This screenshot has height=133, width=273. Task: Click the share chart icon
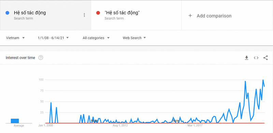pyautogui.click(x=265, y=58)
